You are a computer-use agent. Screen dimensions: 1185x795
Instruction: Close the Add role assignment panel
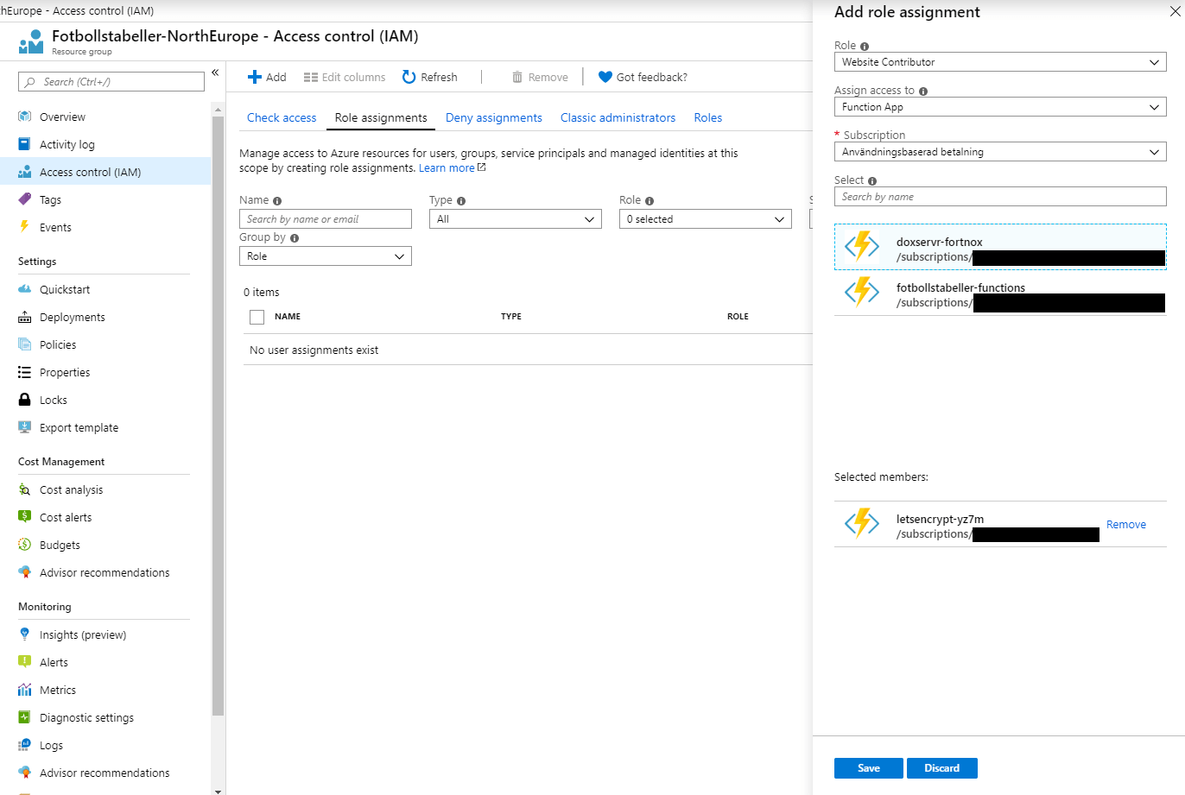1175,12
